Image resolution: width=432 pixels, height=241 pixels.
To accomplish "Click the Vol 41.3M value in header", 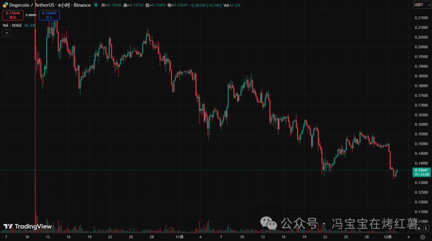I will click(x=232, y=5).
